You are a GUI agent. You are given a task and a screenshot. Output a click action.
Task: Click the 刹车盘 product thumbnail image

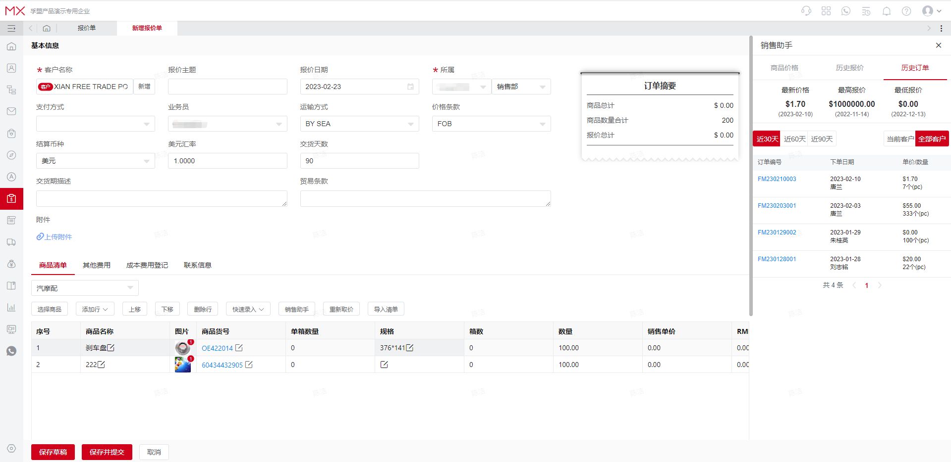pos(182,347)
